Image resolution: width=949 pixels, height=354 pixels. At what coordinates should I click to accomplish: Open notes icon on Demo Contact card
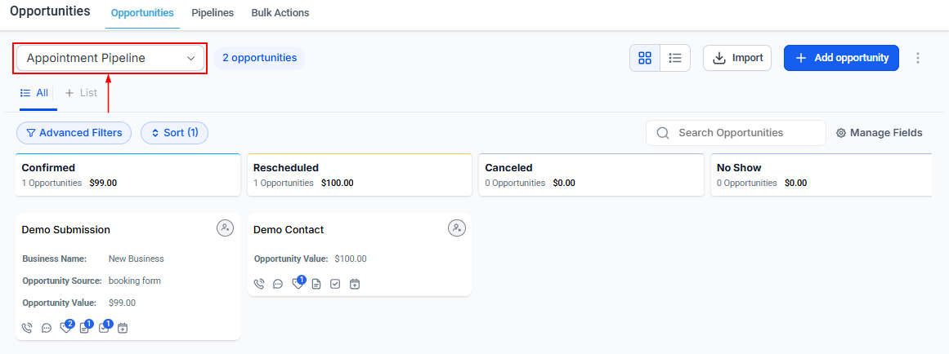(x=316, y=284)
